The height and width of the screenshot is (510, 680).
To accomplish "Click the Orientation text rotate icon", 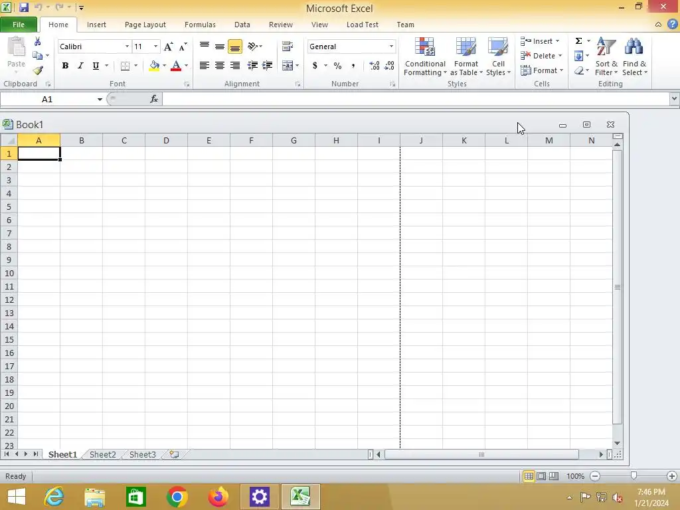I will coord(252,46).
